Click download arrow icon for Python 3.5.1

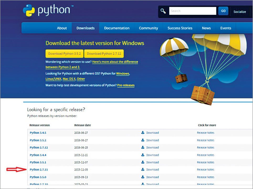(x=143, y=162)
